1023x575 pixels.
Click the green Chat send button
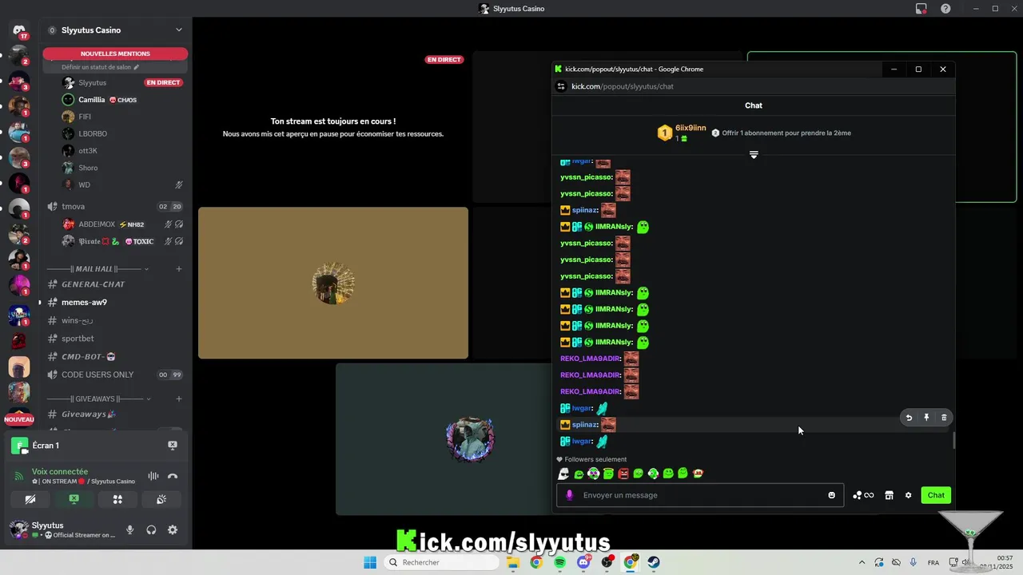coord(936,495)
